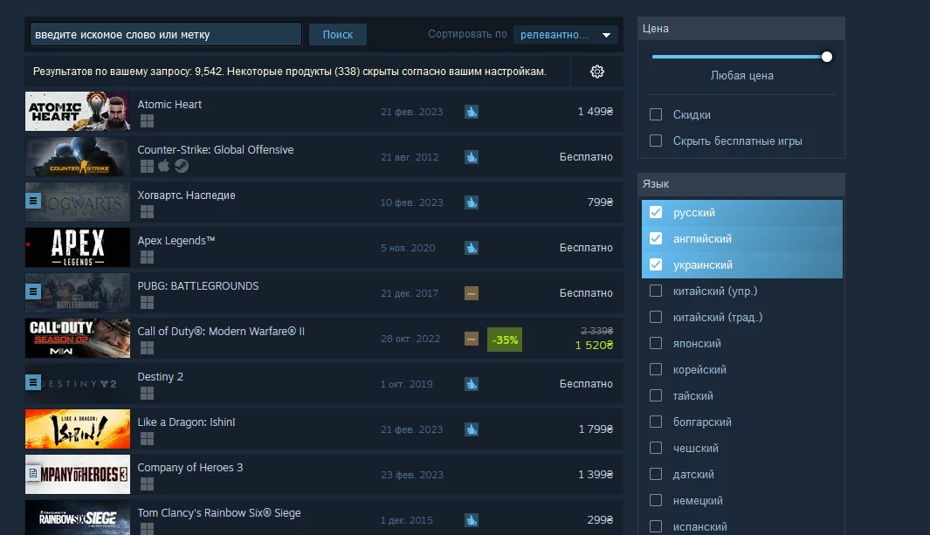Viewport: 930px width, 535px height.
Task: Click discounted price 1 520₴
Action: coord(594,346)
